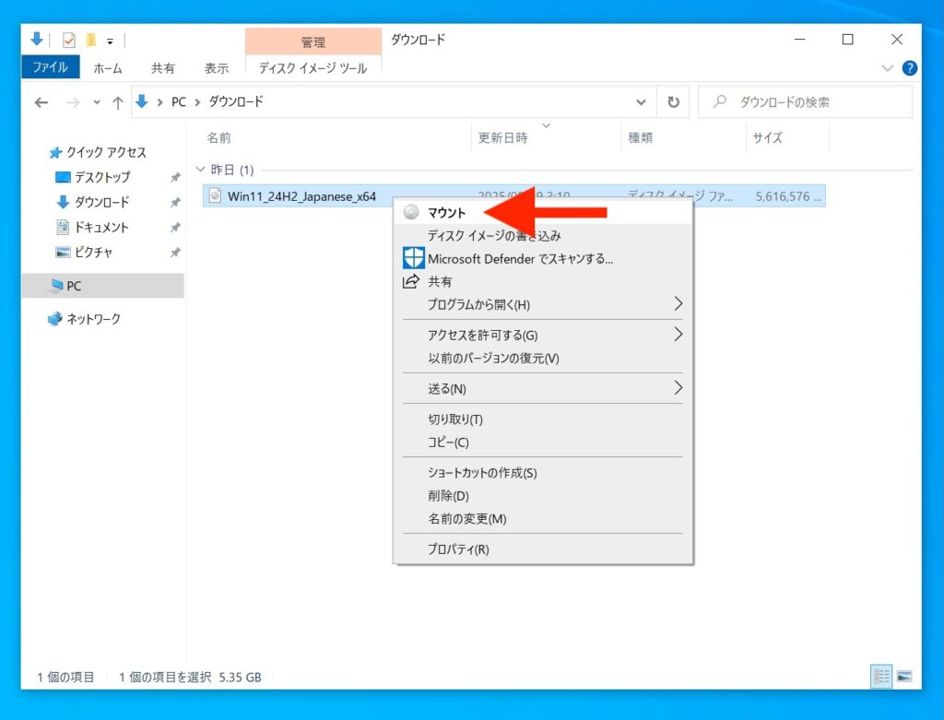Viewport: 944px width, 720px height.
Task: Switch to the ディスク イメージ ツール tab
Action: click(313, 67)
